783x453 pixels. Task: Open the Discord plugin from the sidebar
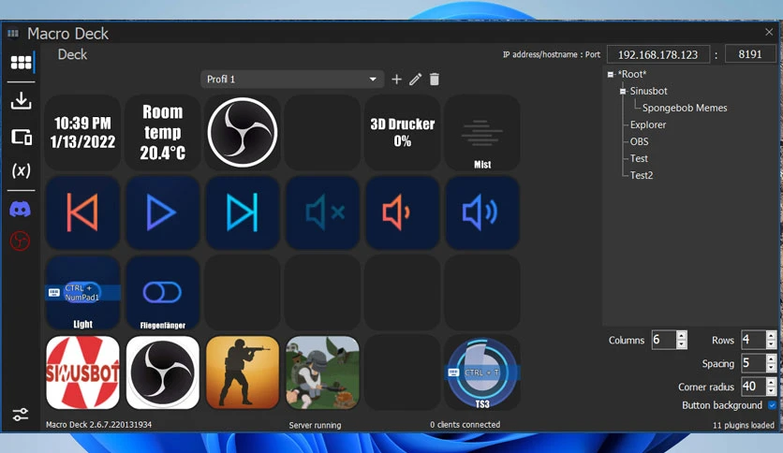pyautogui.click(x=21, y=210)
